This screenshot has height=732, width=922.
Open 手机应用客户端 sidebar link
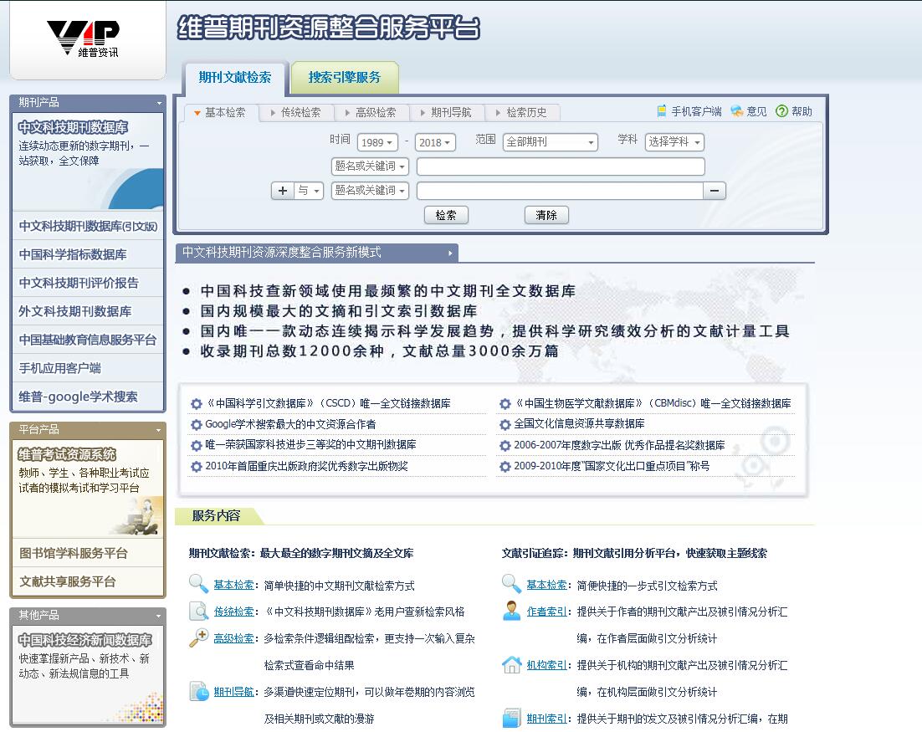pyautogui.click(x=88, y=369)
